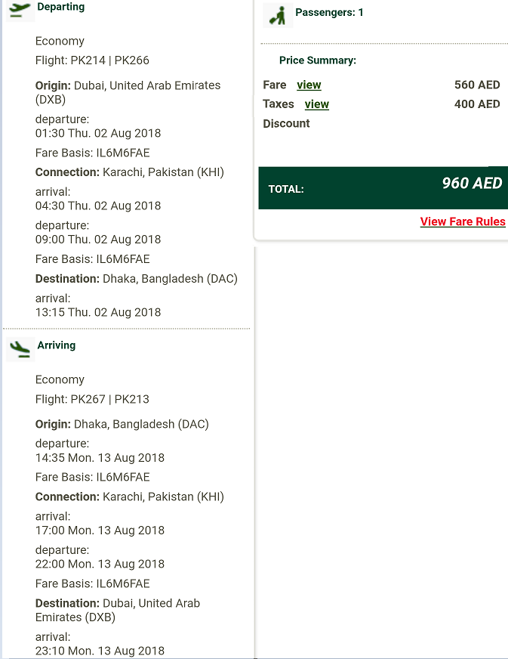Click arriving Origin Dhaka, Bangladesh (DAC)

click(x=122, y=424)
